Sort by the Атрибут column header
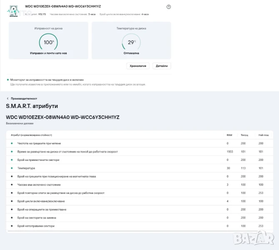279x250 pixels. 34,135
